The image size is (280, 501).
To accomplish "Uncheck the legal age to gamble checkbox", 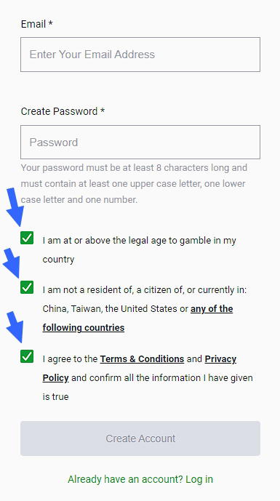I will tap(27, 238).
